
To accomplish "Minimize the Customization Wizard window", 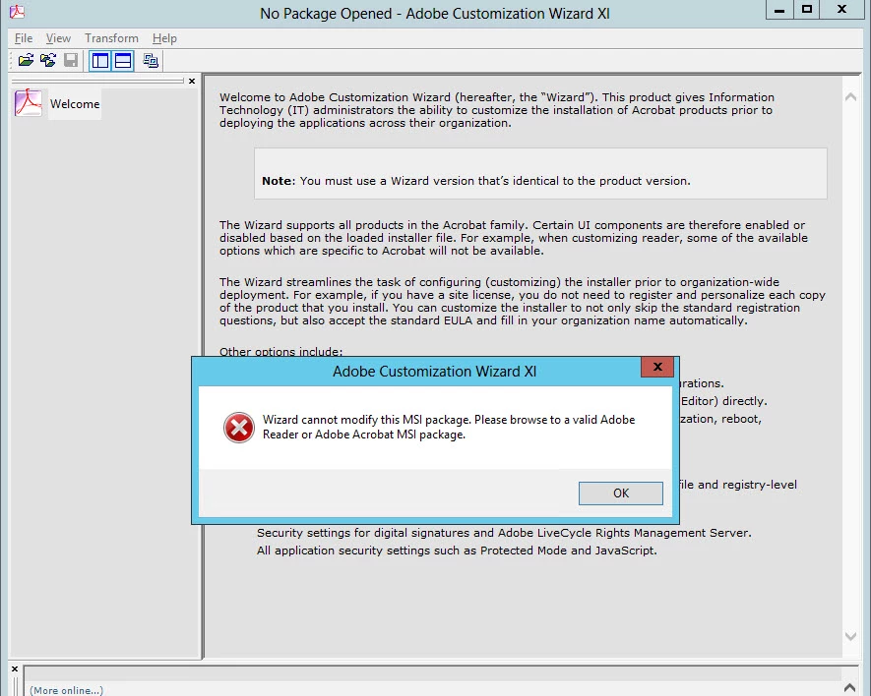I will click(779, 10).
